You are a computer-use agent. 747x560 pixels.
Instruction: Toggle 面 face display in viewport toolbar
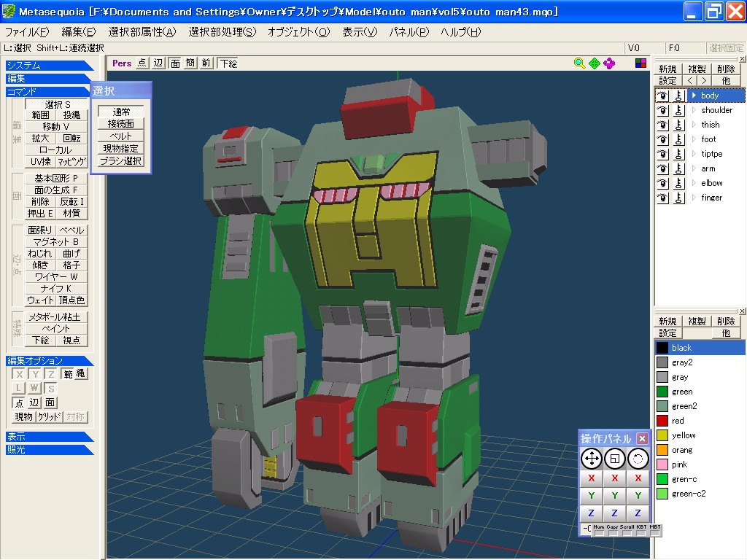pos(175,63)
